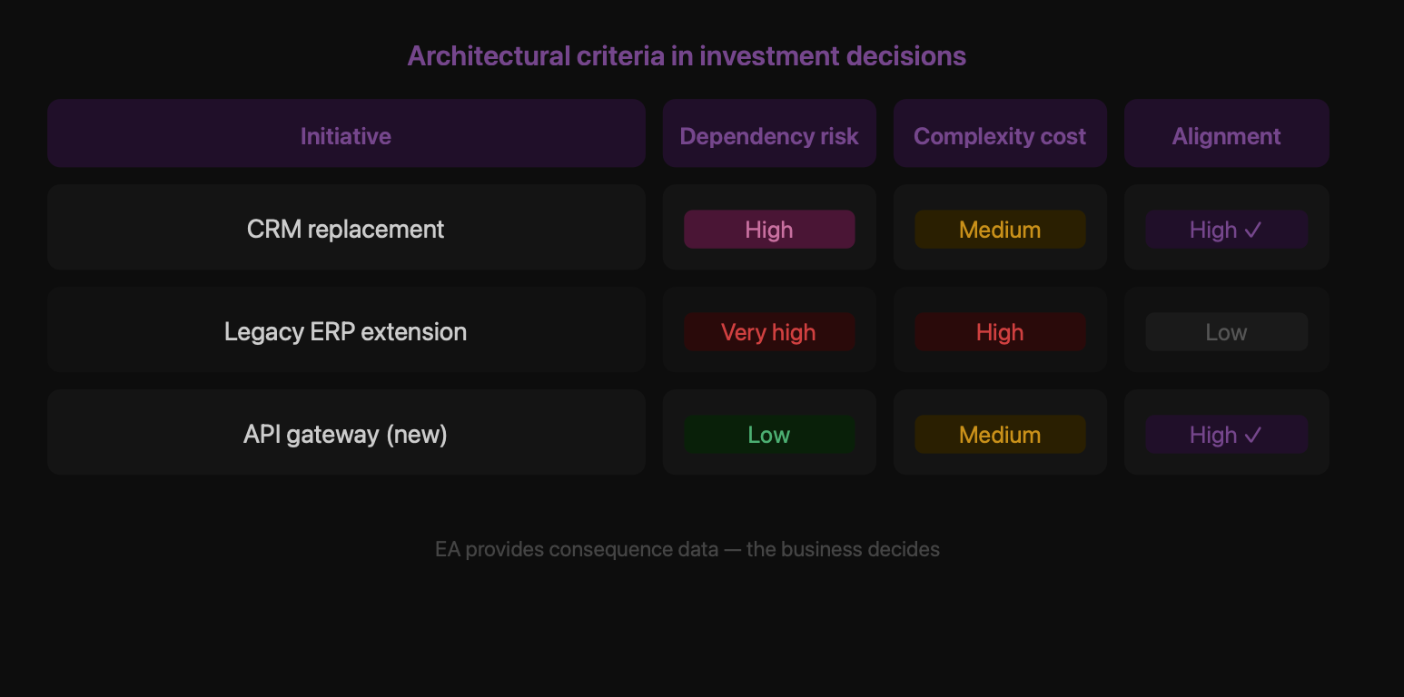Select the Initiative column header
This screenshot has height=697, width=1404.
[346, 136]
